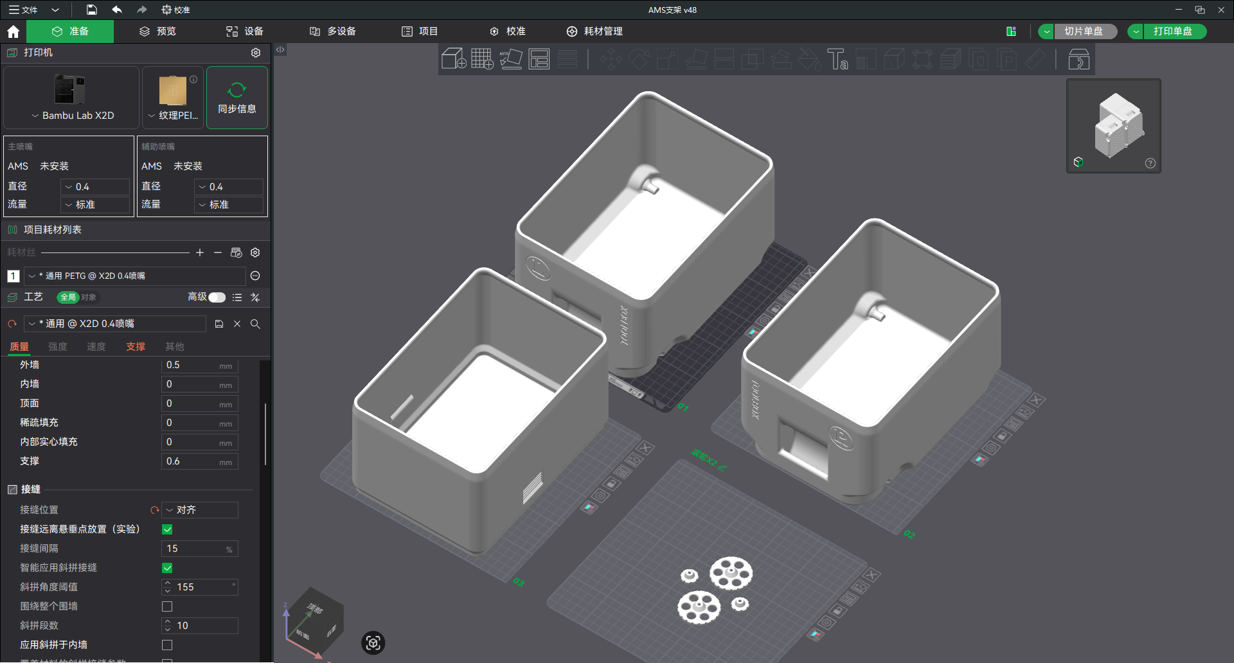Click the 切片单盘 button
The image size is (1234, 663).
1085,31
